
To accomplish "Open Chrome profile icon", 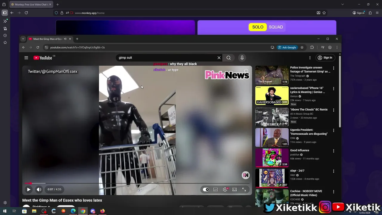I will pyautogui.click(x=330, y=47).
